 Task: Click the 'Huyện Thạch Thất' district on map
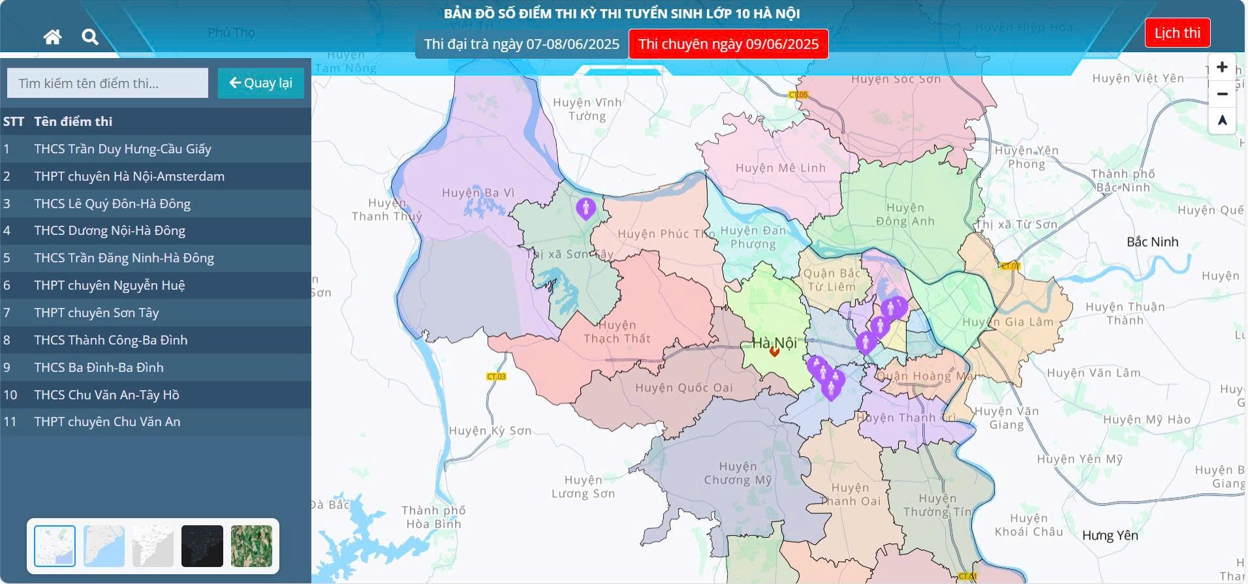pos(617,331)
